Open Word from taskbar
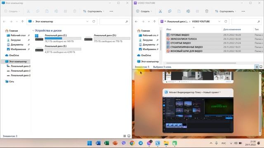Screen dimensions: 264x148 pos(98,143)
